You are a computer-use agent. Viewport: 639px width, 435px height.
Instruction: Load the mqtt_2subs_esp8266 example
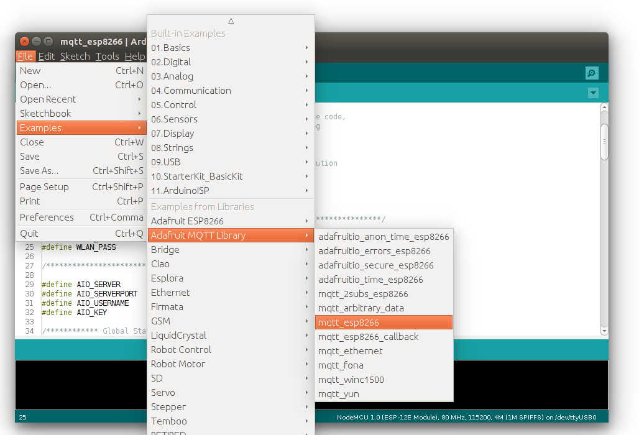[x=384, y=294]
